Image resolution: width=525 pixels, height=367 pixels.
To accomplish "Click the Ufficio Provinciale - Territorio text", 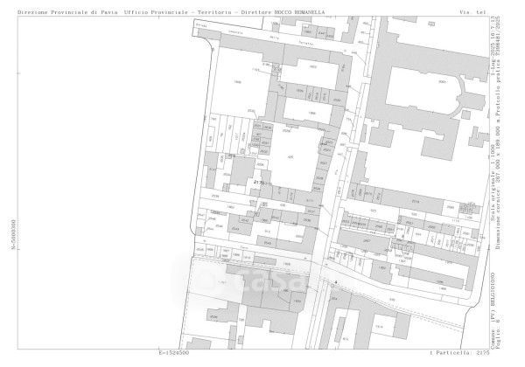I will click(x=171, y=11).
